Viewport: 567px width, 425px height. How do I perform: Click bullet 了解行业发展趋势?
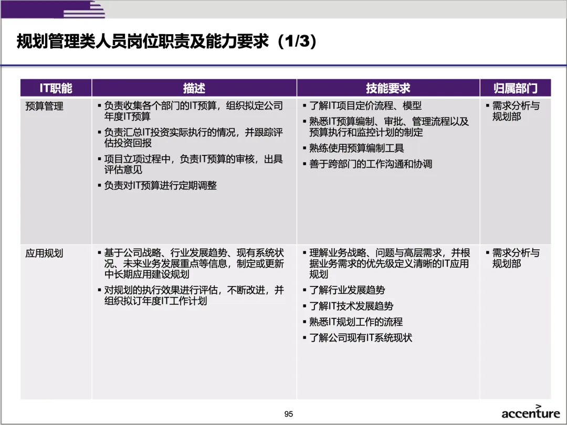(x=344, y=290)
